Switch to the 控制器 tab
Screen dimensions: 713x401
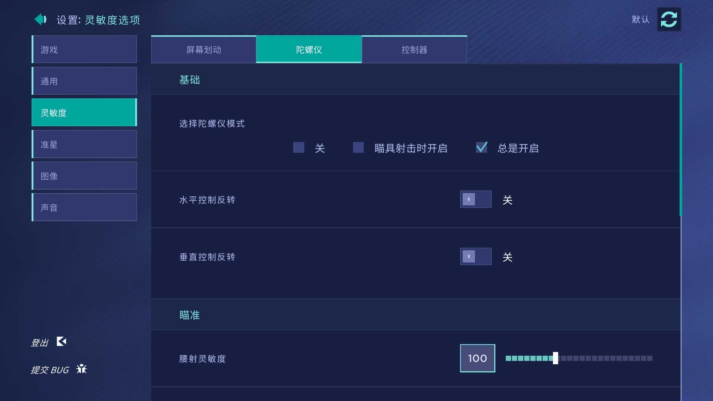point(414,50)
